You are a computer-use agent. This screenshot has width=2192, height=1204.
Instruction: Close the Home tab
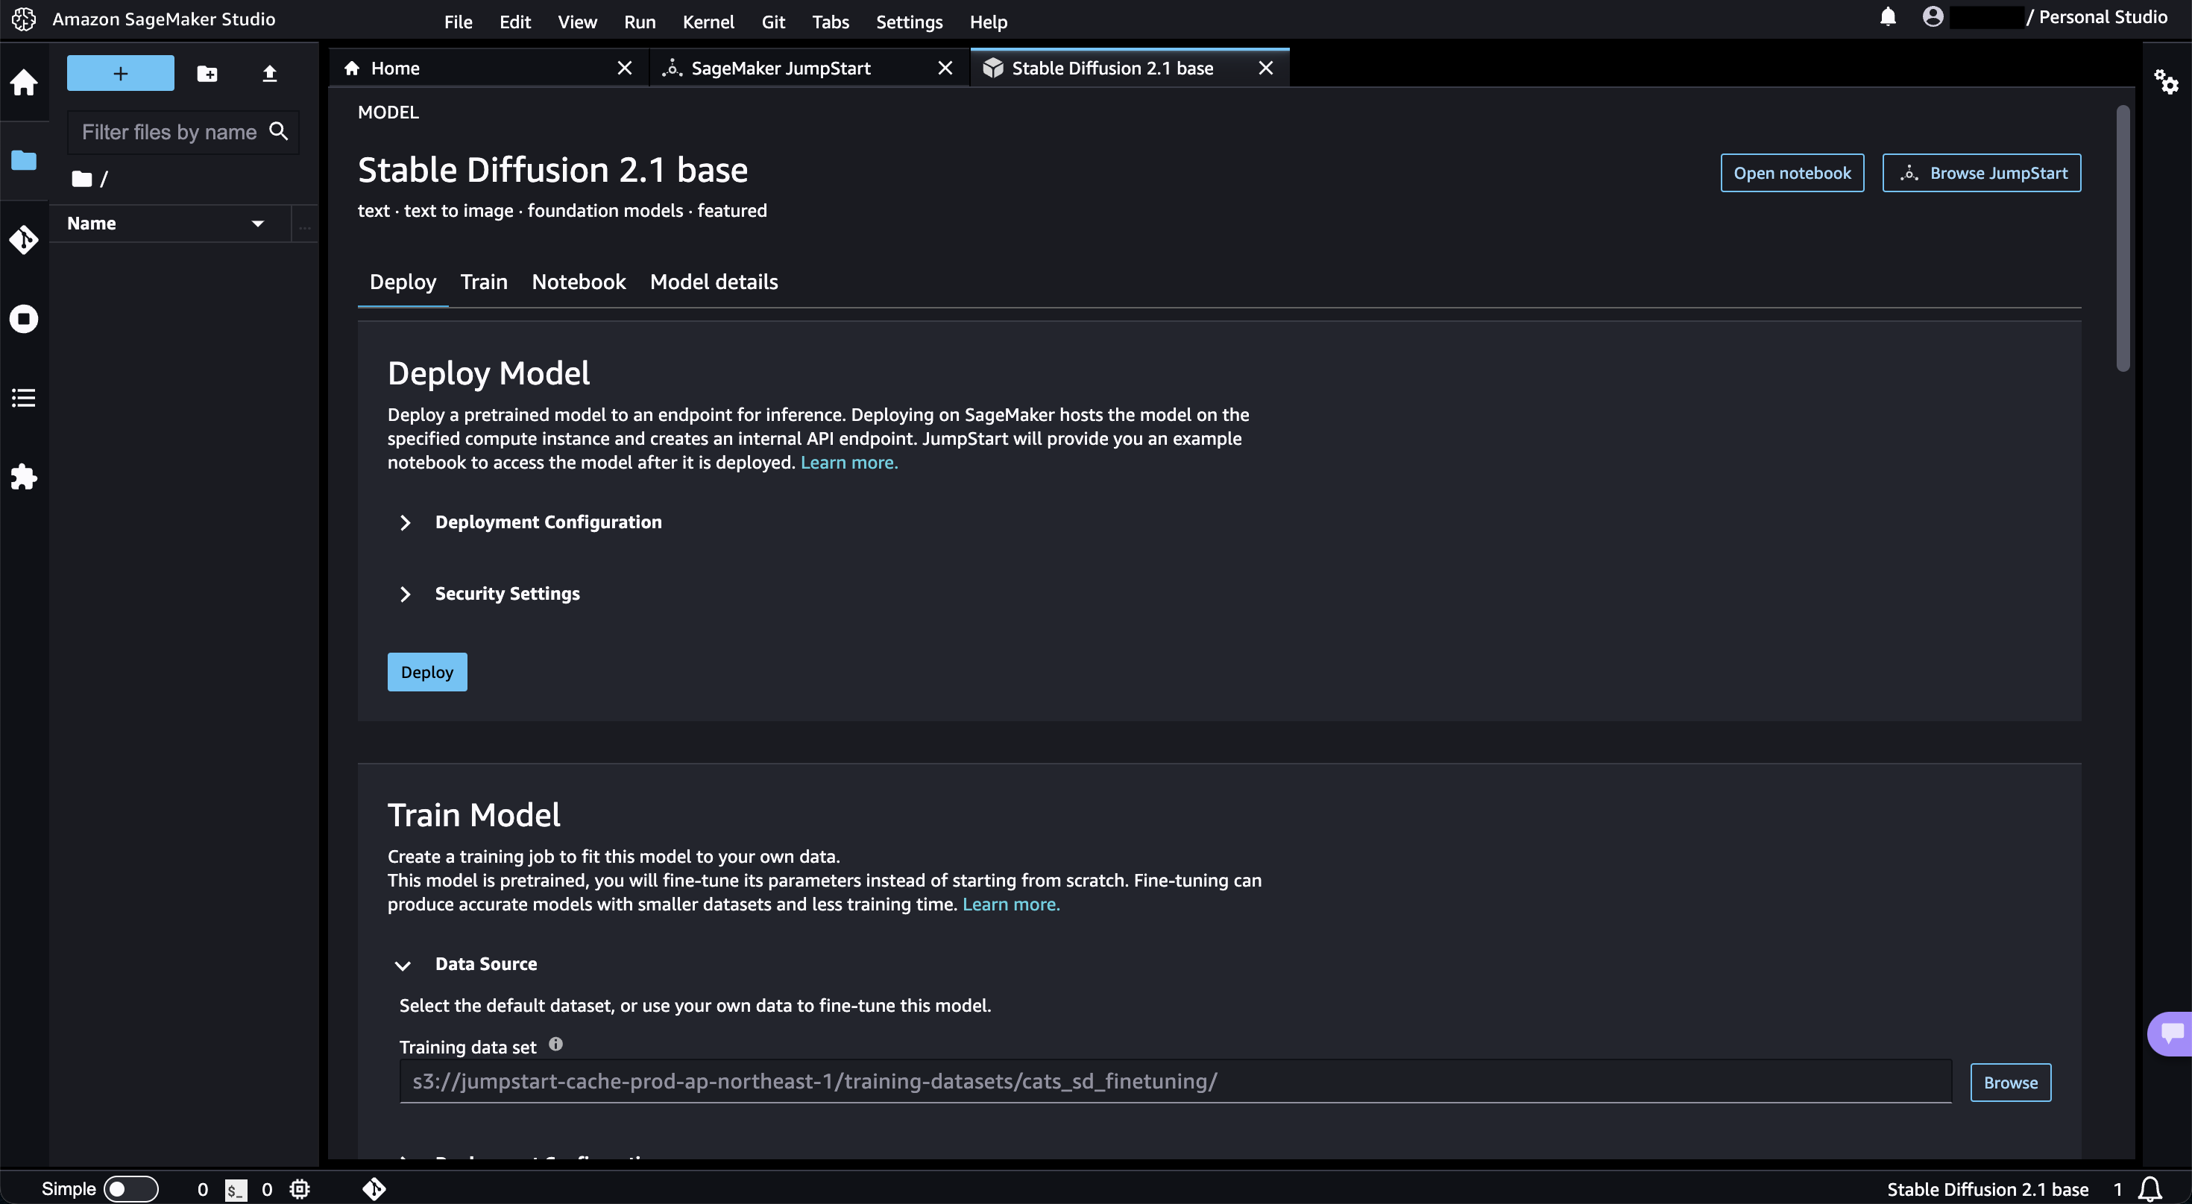(x=625, y=68)
